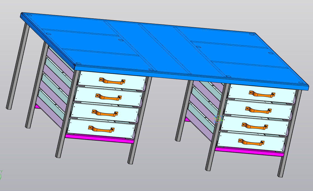Select second drawer handle of left cabinet

[108, 97]
